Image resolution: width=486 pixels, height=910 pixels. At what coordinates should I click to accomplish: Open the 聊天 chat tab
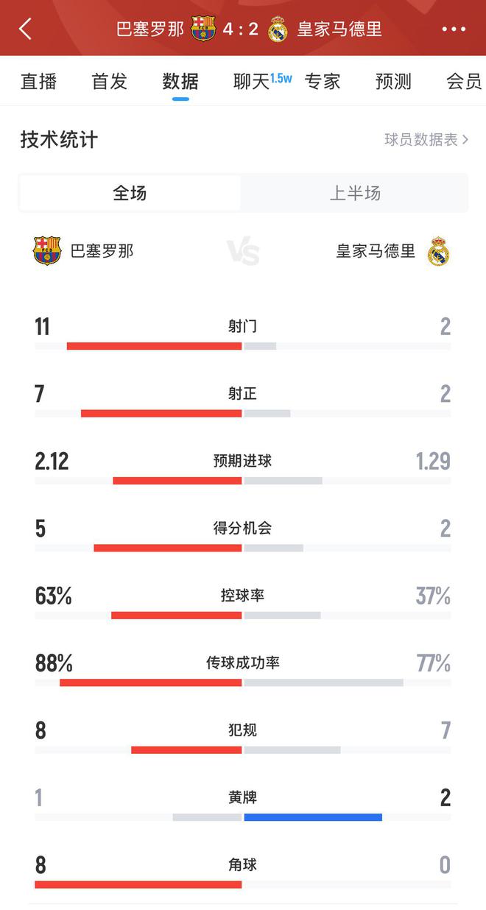point(252,81)
